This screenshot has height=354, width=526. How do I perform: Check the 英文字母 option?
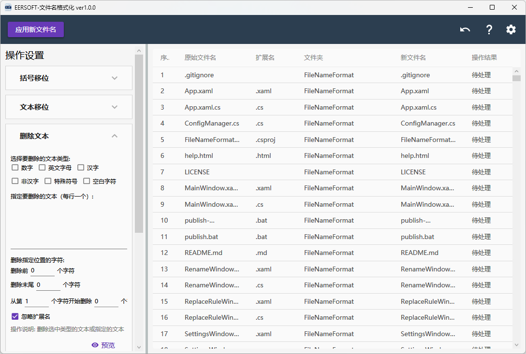click(x=43, y=168)
